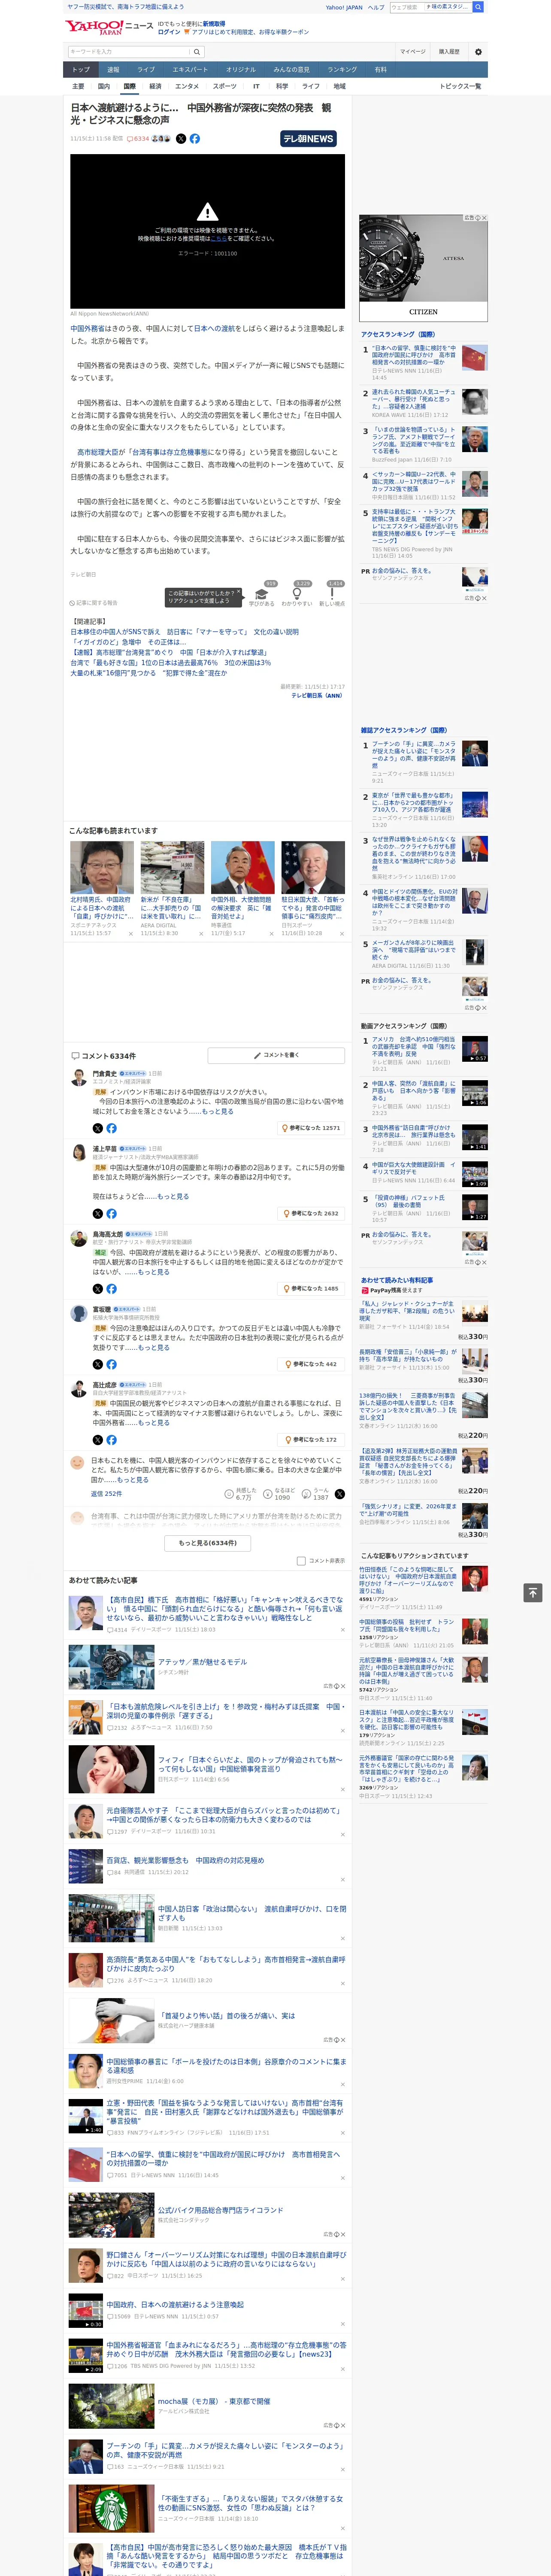Open the トップ navigation tab
This screenshot has height=2576, width=551.
(x=81, y=70)
